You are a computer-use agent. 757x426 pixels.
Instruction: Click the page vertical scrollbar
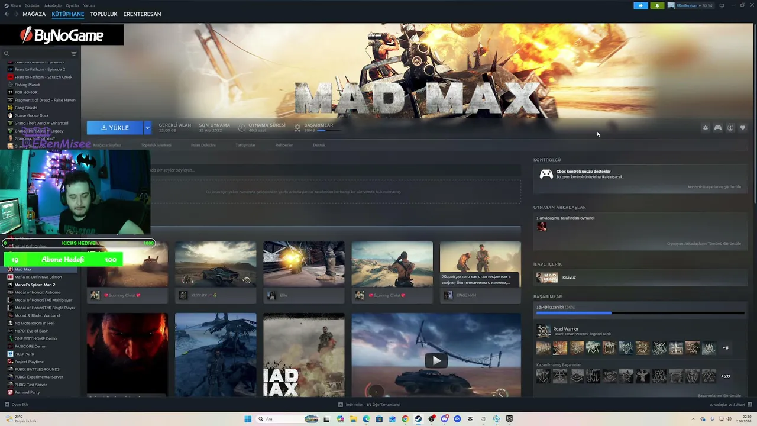click(x=755, y=112)
